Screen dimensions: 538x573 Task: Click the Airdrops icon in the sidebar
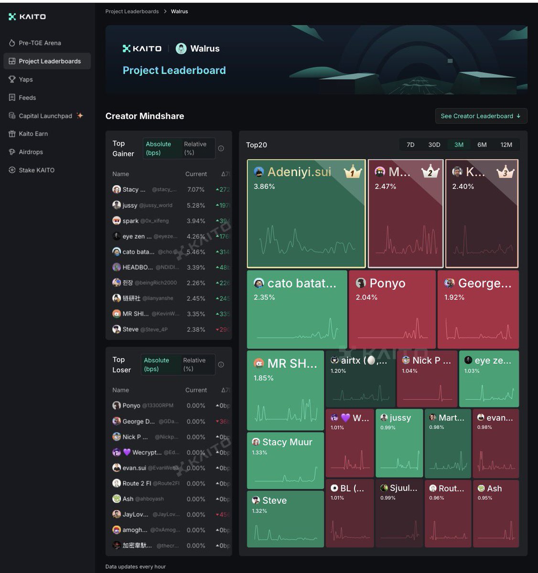12,152
